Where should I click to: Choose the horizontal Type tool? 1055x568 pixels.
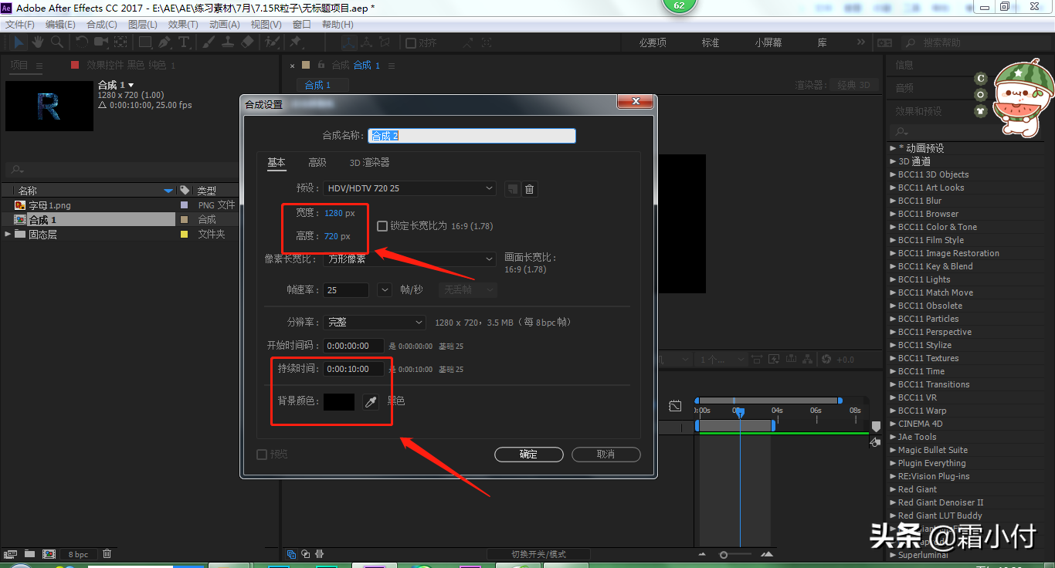184,42
